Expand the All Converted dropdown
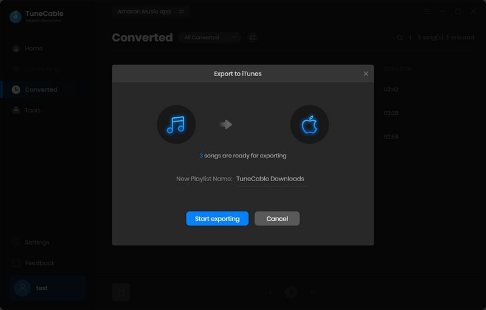 [x=210, y=38]
